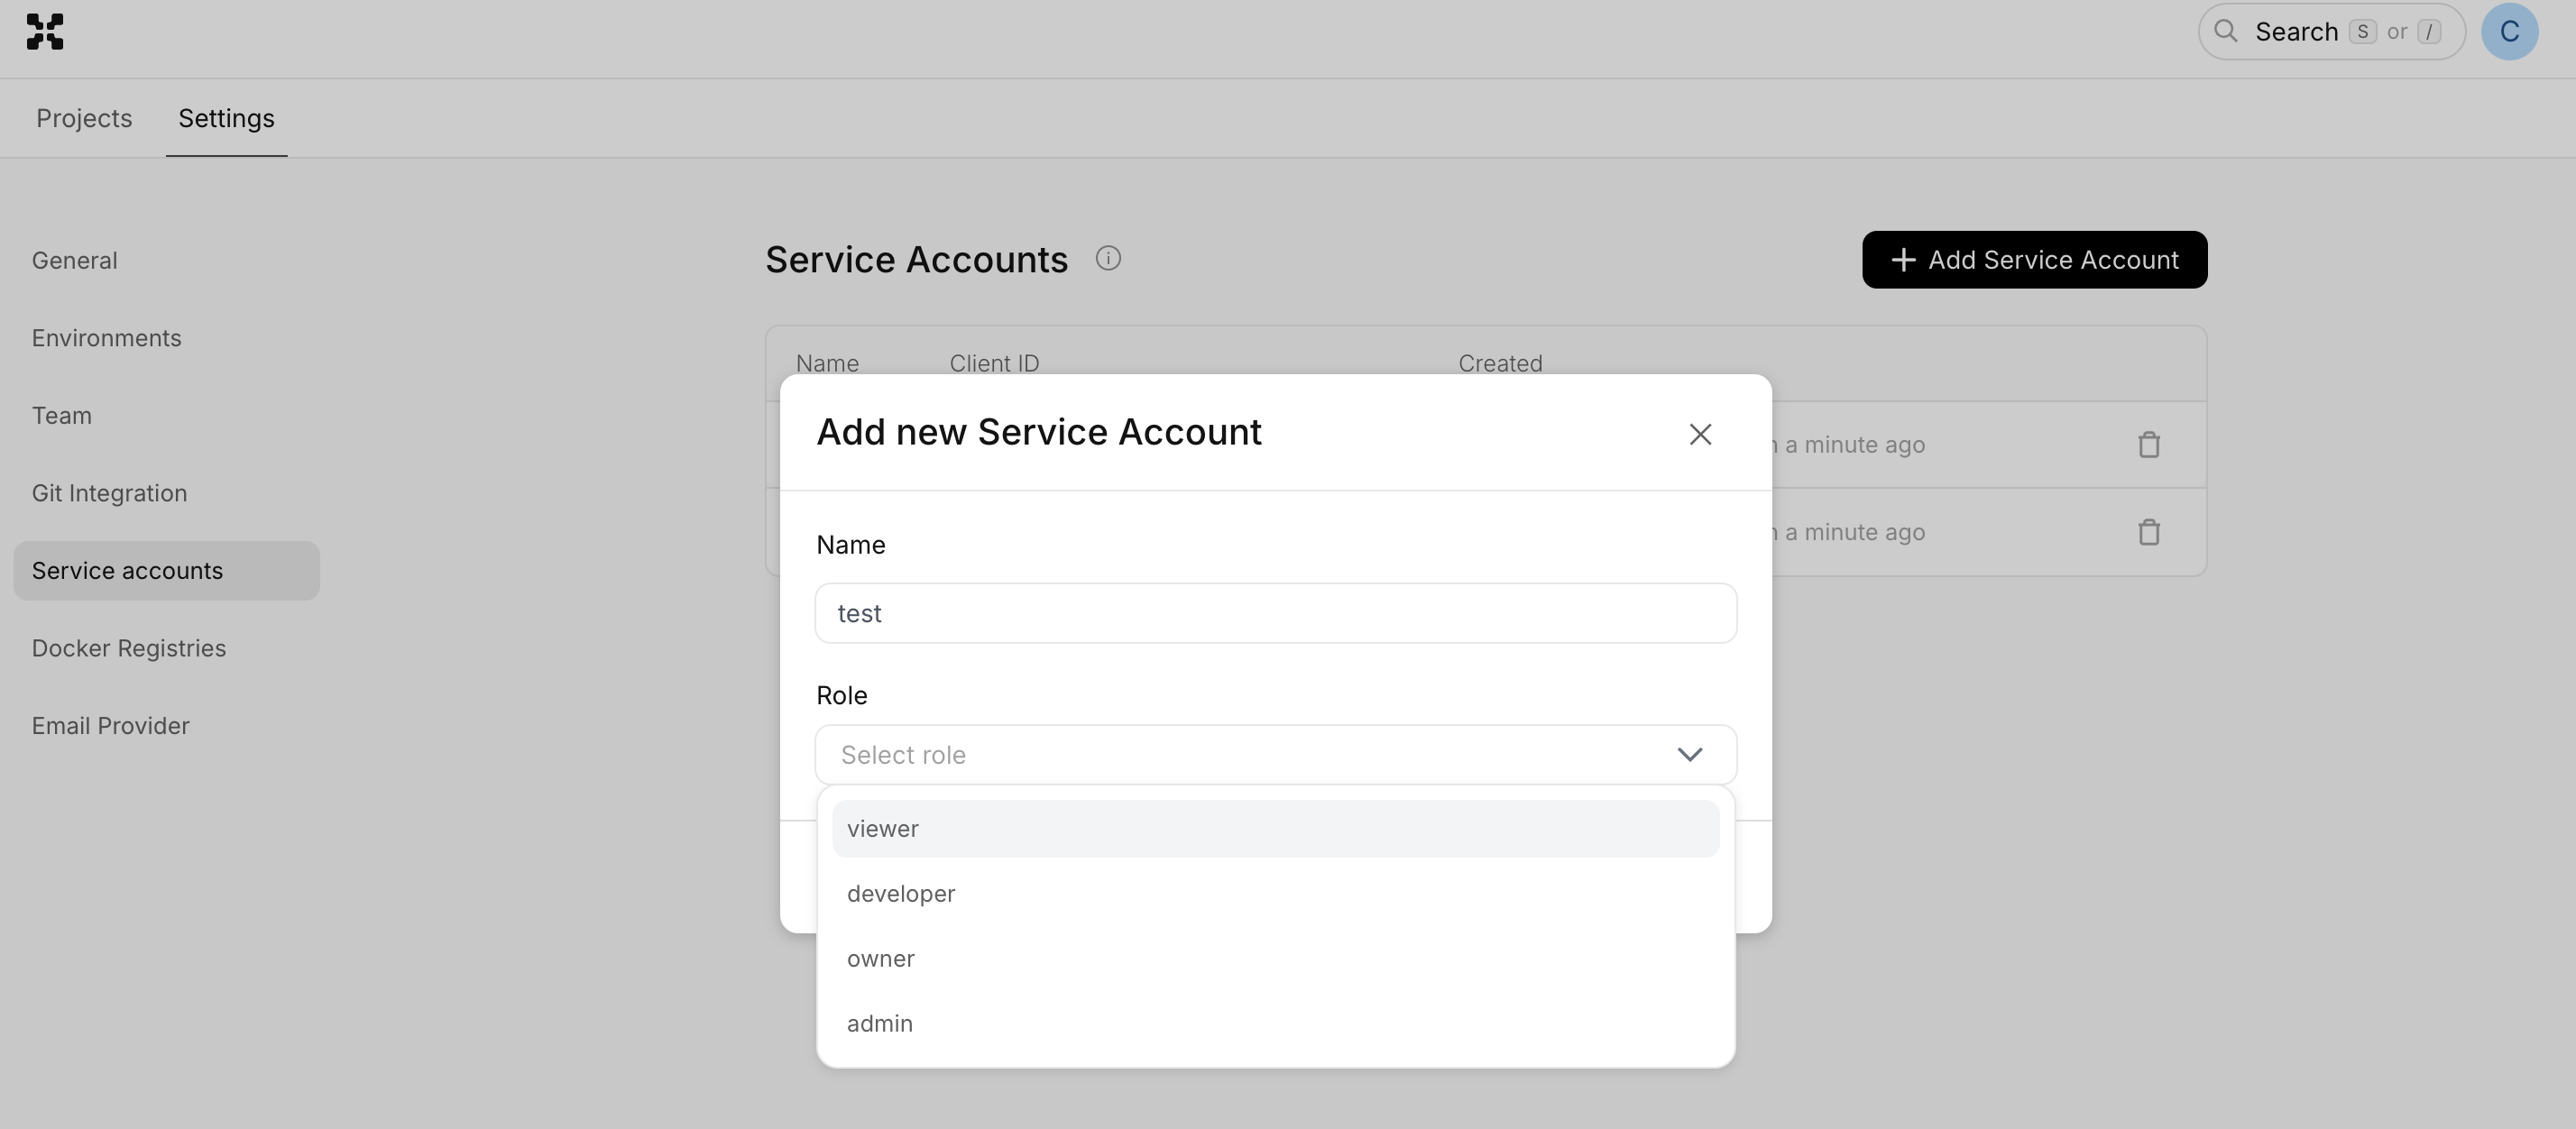Open the Service Accounts info icon
Image resolution: width=2576 pixels, height=1129 pixels.
point(1107,258)
